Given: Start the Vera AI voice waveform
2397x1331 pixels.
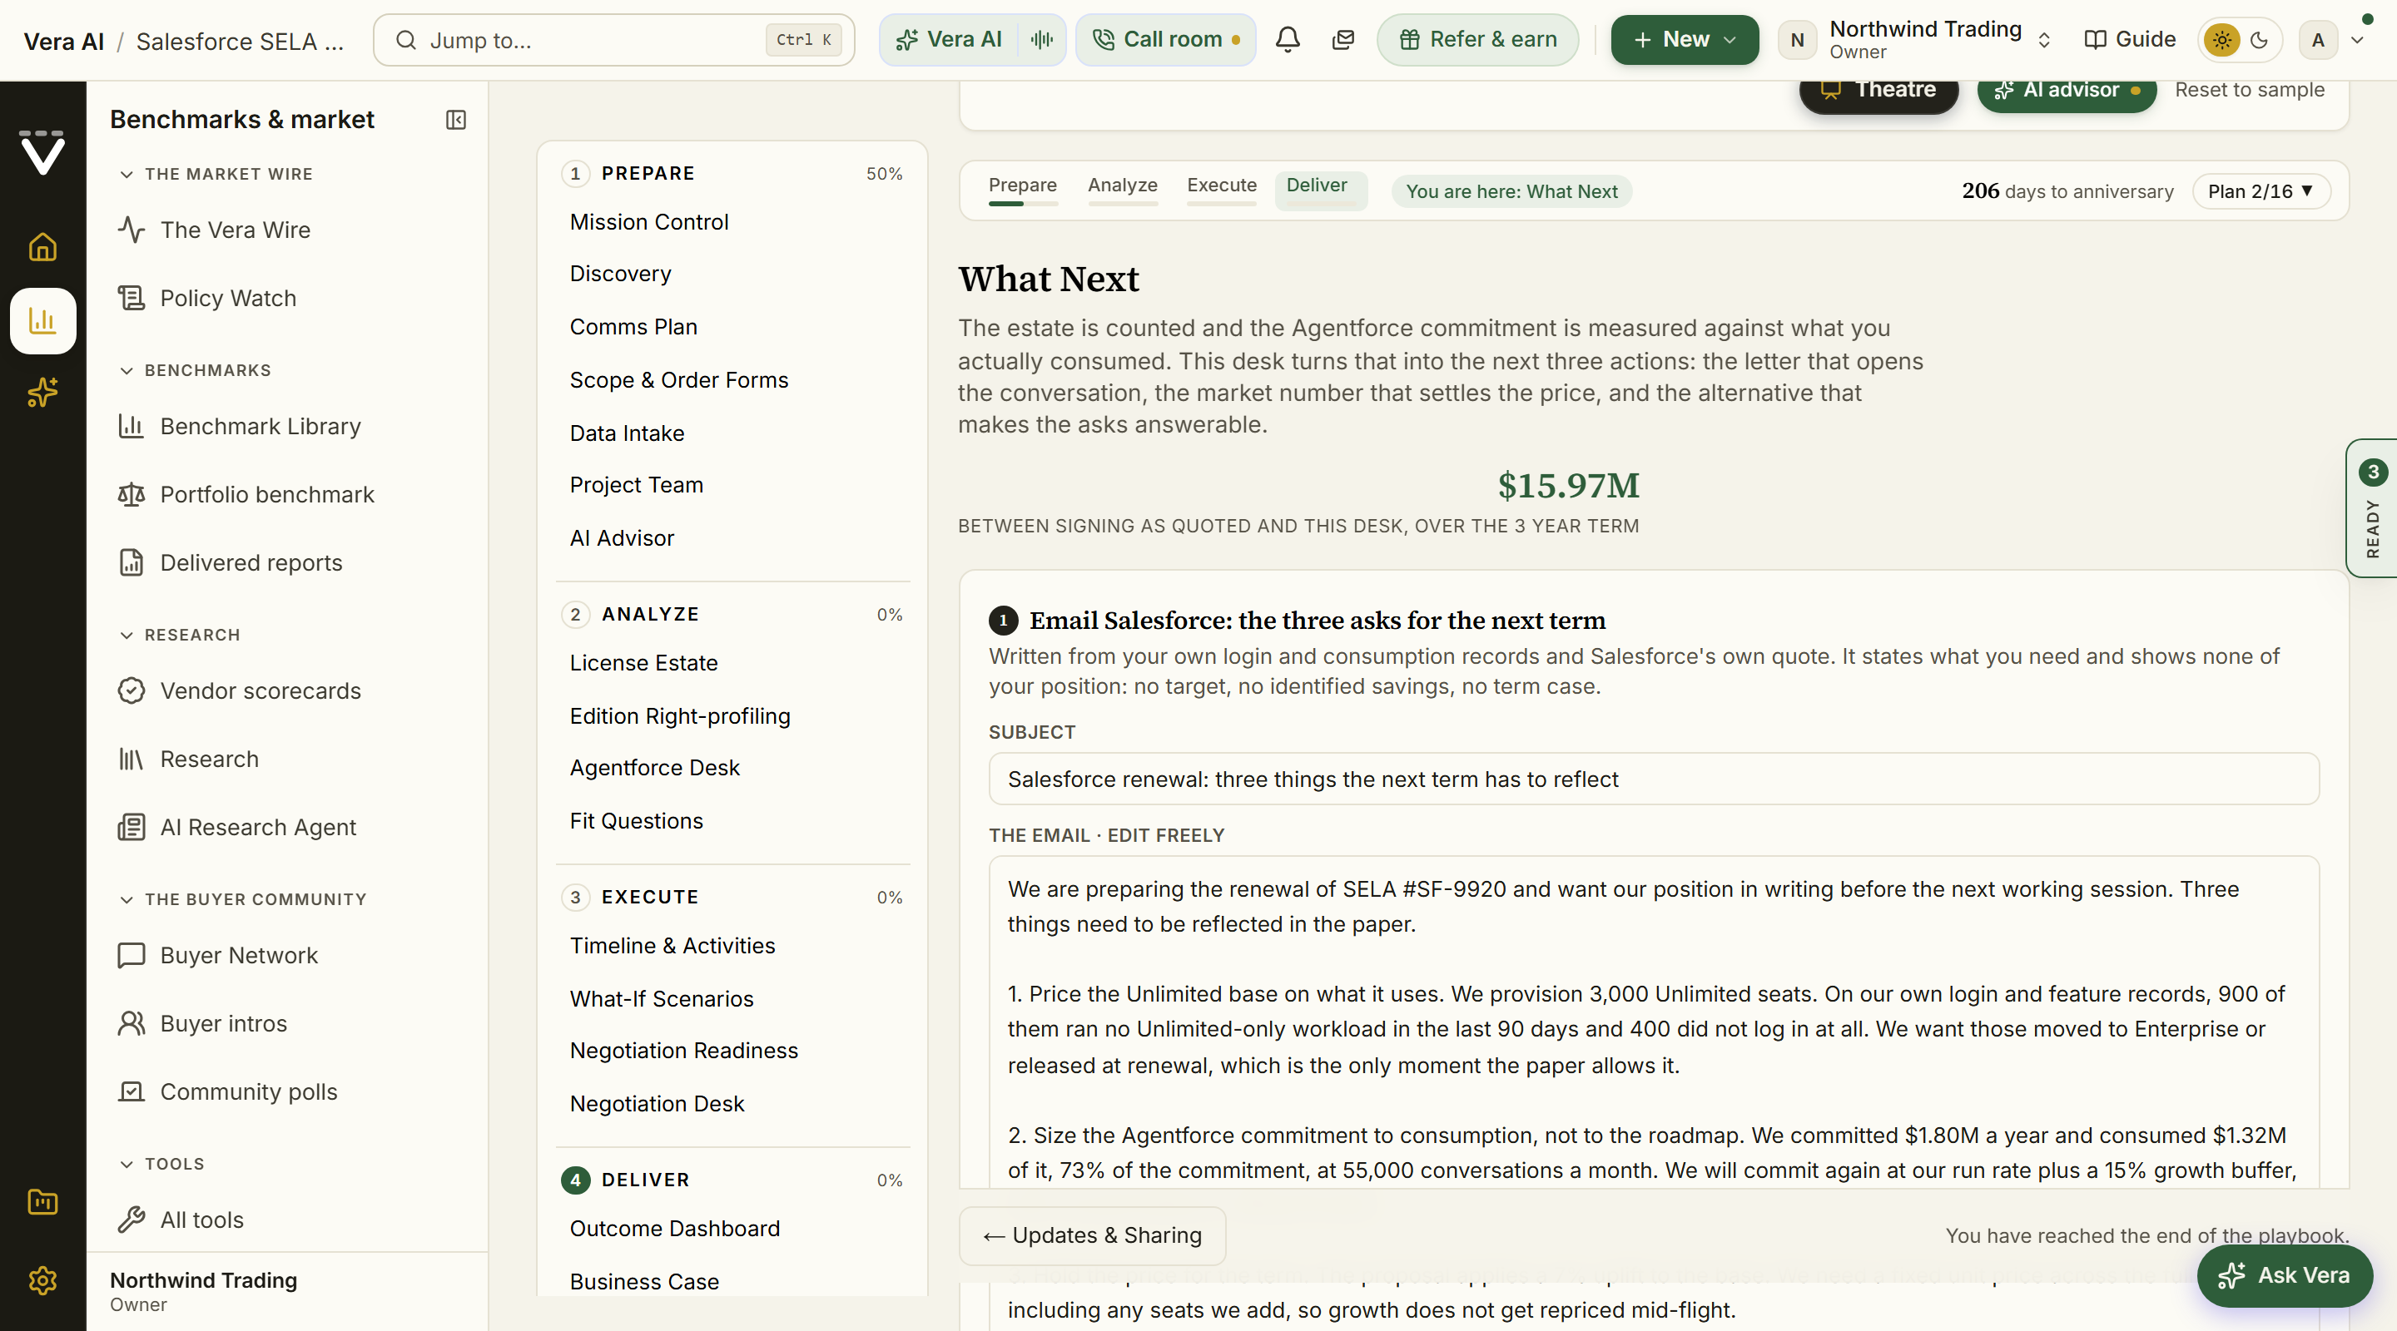Looking at the screenshot, I should pos(1042,39).
